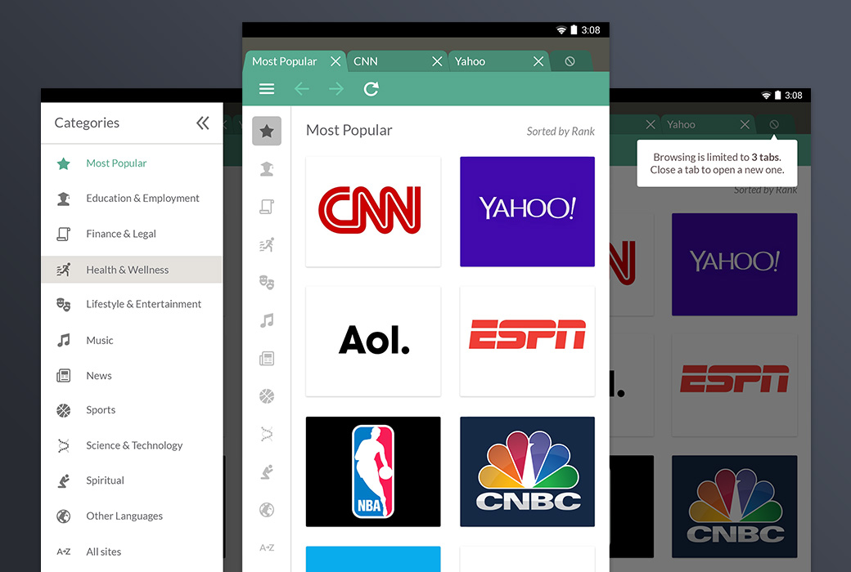Click battery icon in center window status bar

tap(574, 29)
